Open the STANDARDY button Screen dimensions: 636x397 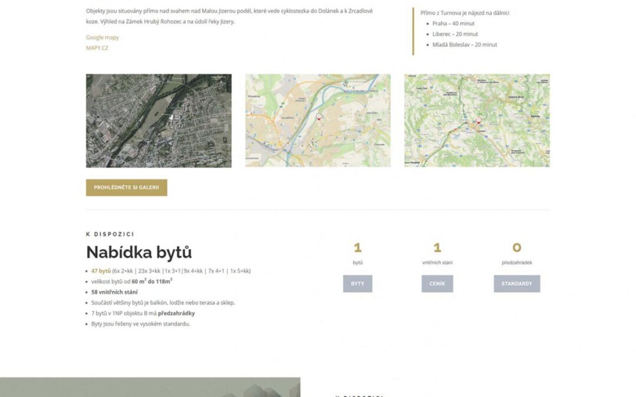tap(517, 283)
